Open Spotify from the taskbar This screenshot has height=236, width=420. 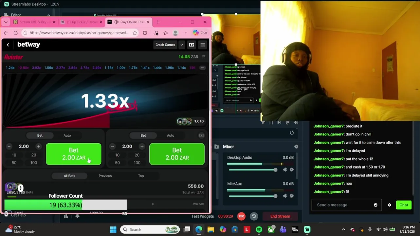point(259,229)
